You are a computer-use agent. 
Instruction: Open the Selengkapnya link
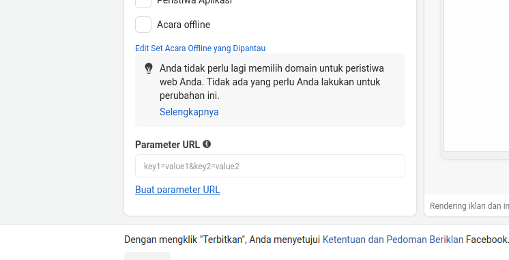tap(189, 112)
